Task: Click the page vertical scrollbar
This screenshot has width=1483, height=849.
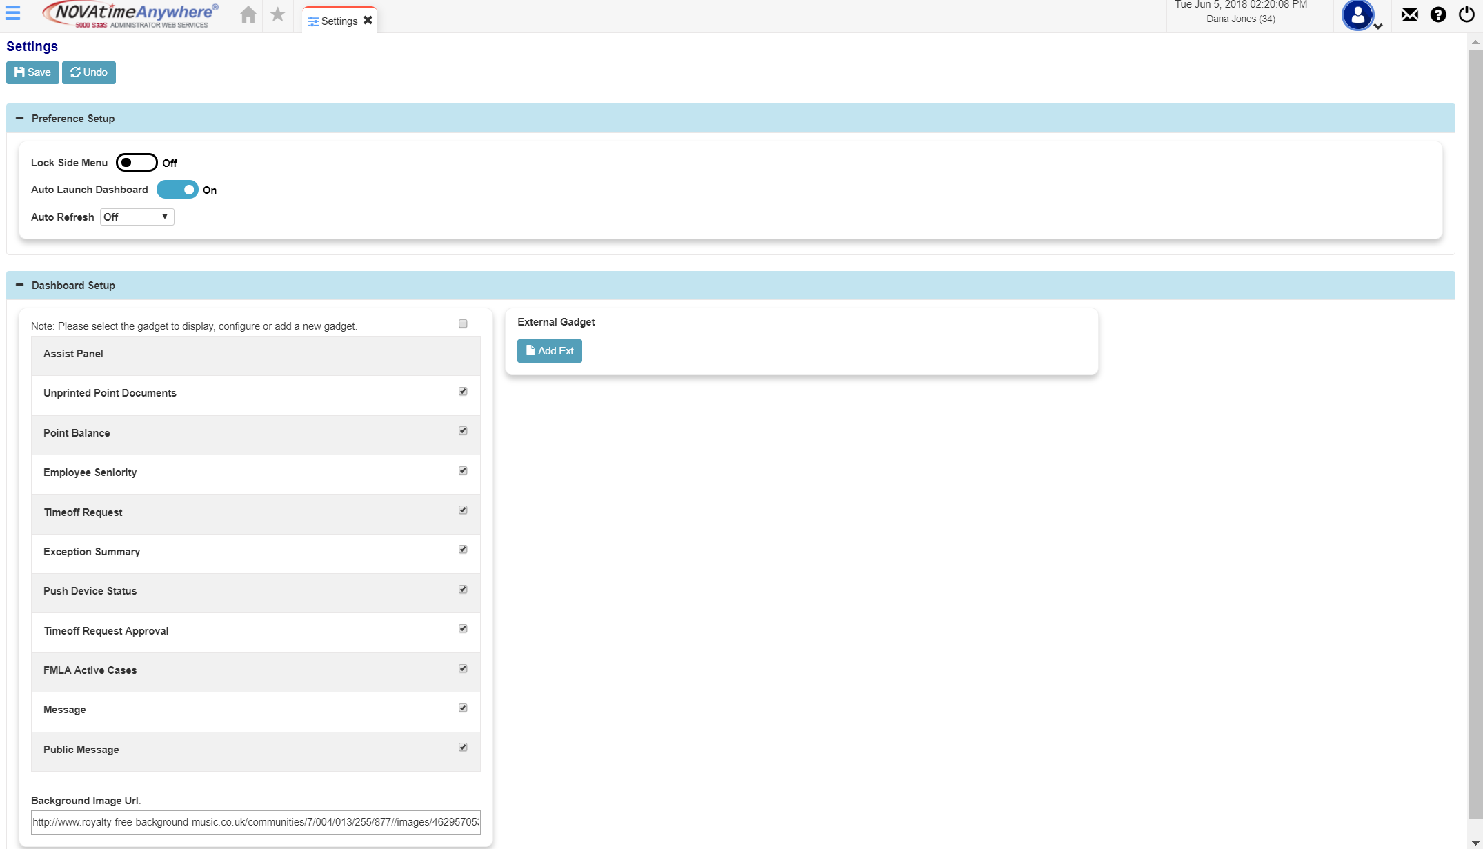Action: pyautogui.click(x=1475, y=435)
